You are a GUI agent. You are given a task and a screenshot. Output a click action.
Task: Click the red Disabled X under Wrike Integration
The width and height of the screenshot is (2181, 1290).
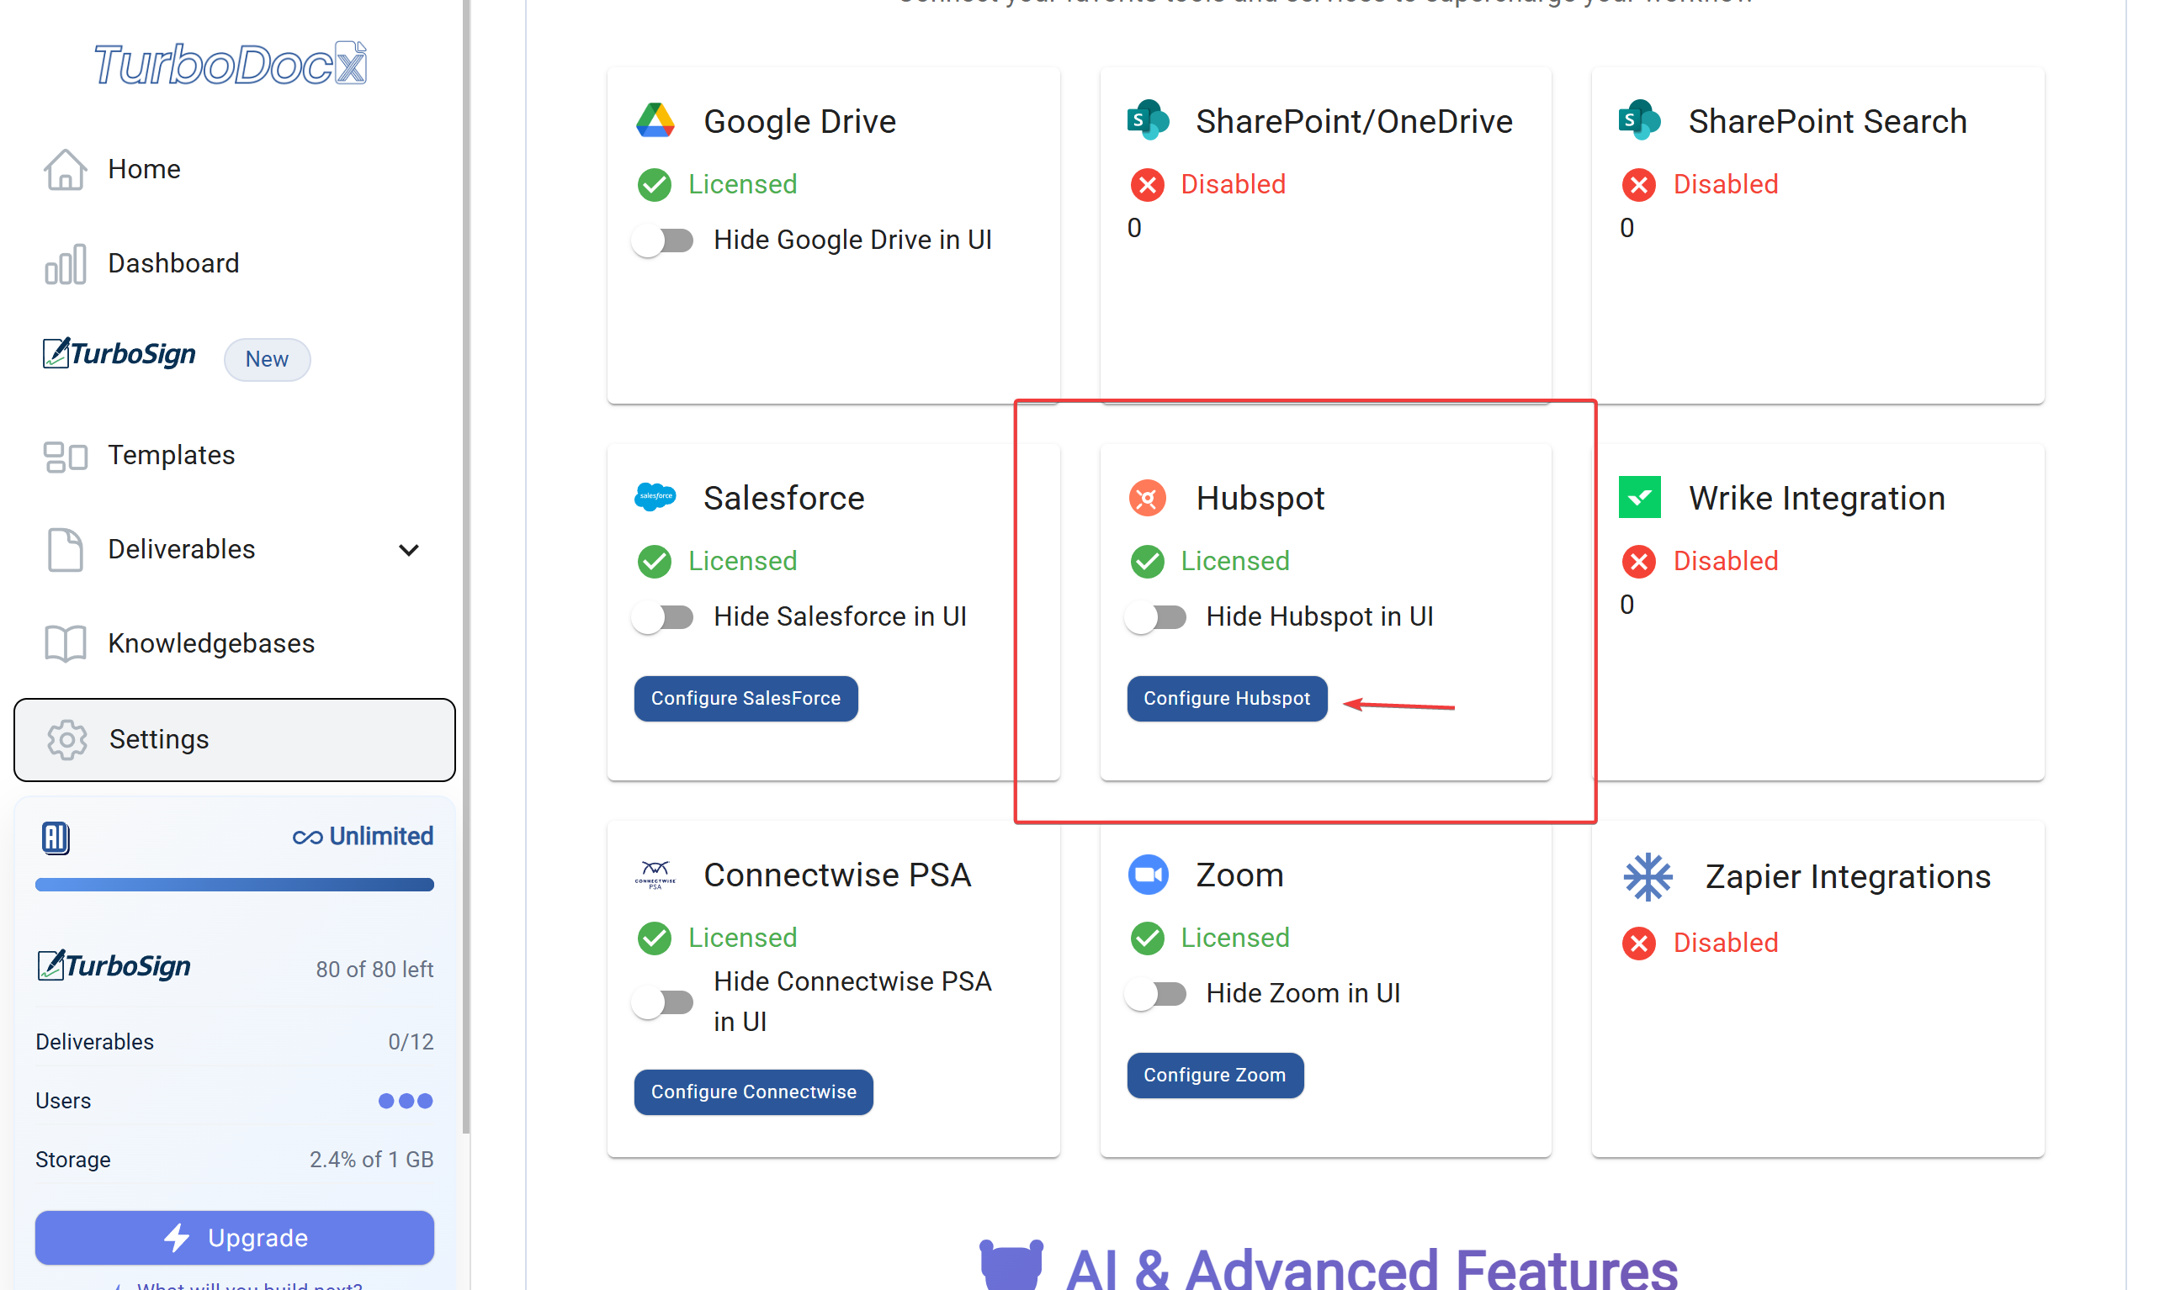1639,562
